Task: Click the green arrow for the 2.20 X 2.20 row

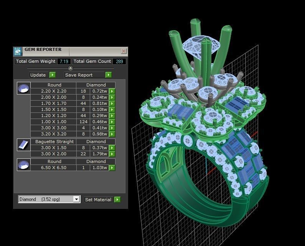Action: (x=112, y=91)
